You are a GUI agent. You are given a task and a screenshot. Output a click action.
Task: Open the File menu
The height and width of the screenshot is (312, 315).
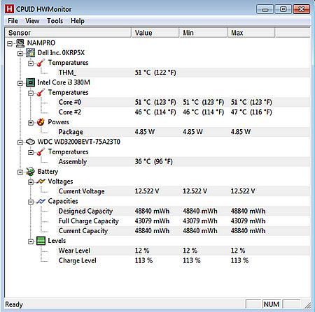(x=13, y=21)
